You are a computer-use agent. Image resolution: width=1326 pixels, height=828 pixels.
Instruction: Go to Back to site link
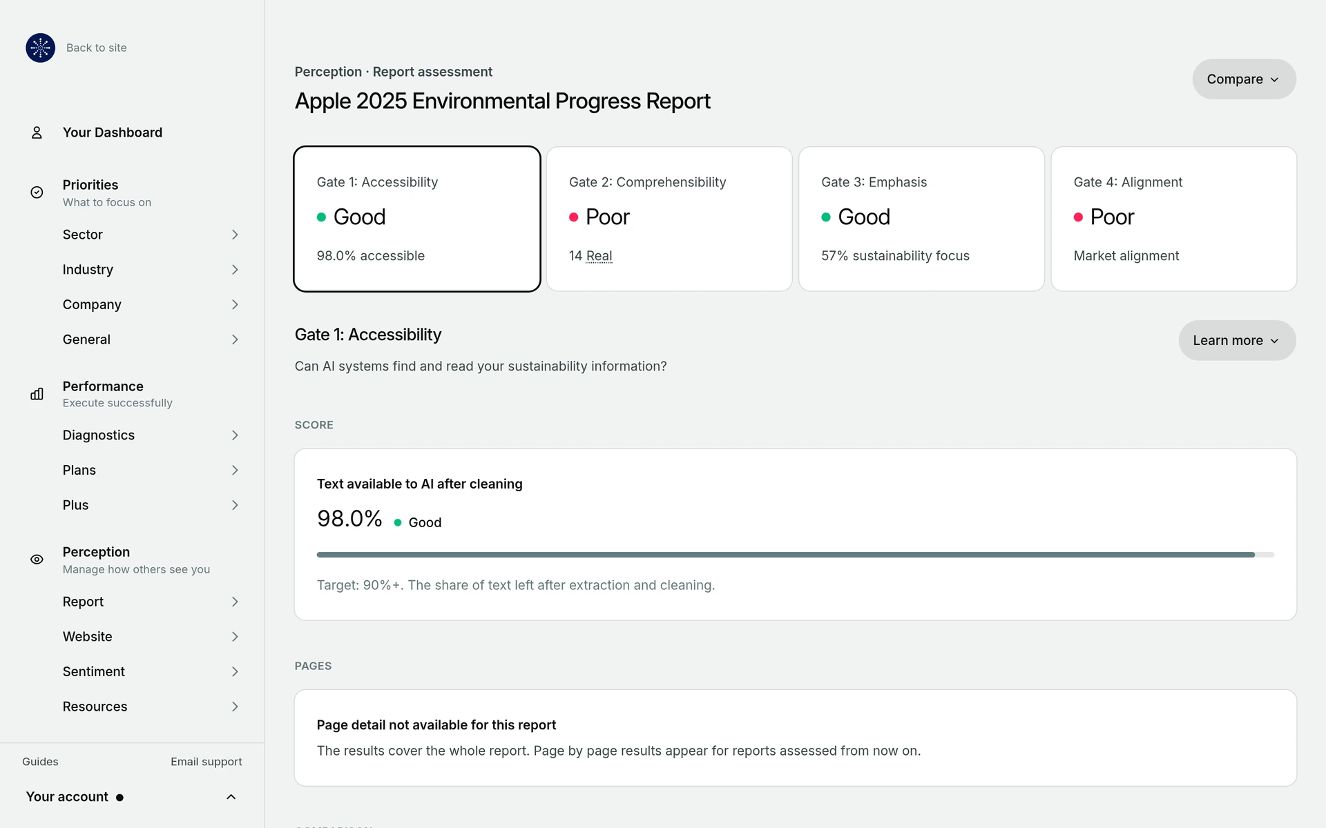pyautogui.click(x=97, y=48)
